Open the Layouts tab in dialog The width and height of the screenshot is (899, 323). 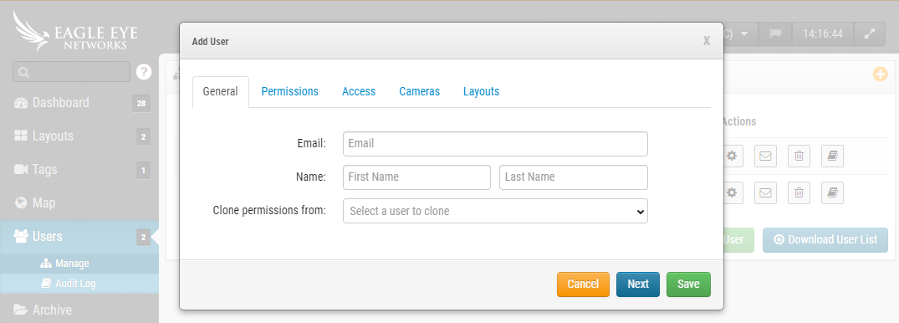coord(481,92)
